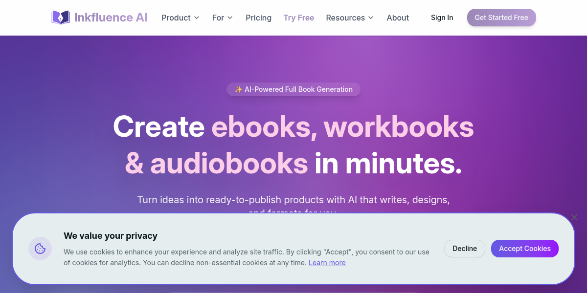Go to the Pricing page

coord(258,18)
